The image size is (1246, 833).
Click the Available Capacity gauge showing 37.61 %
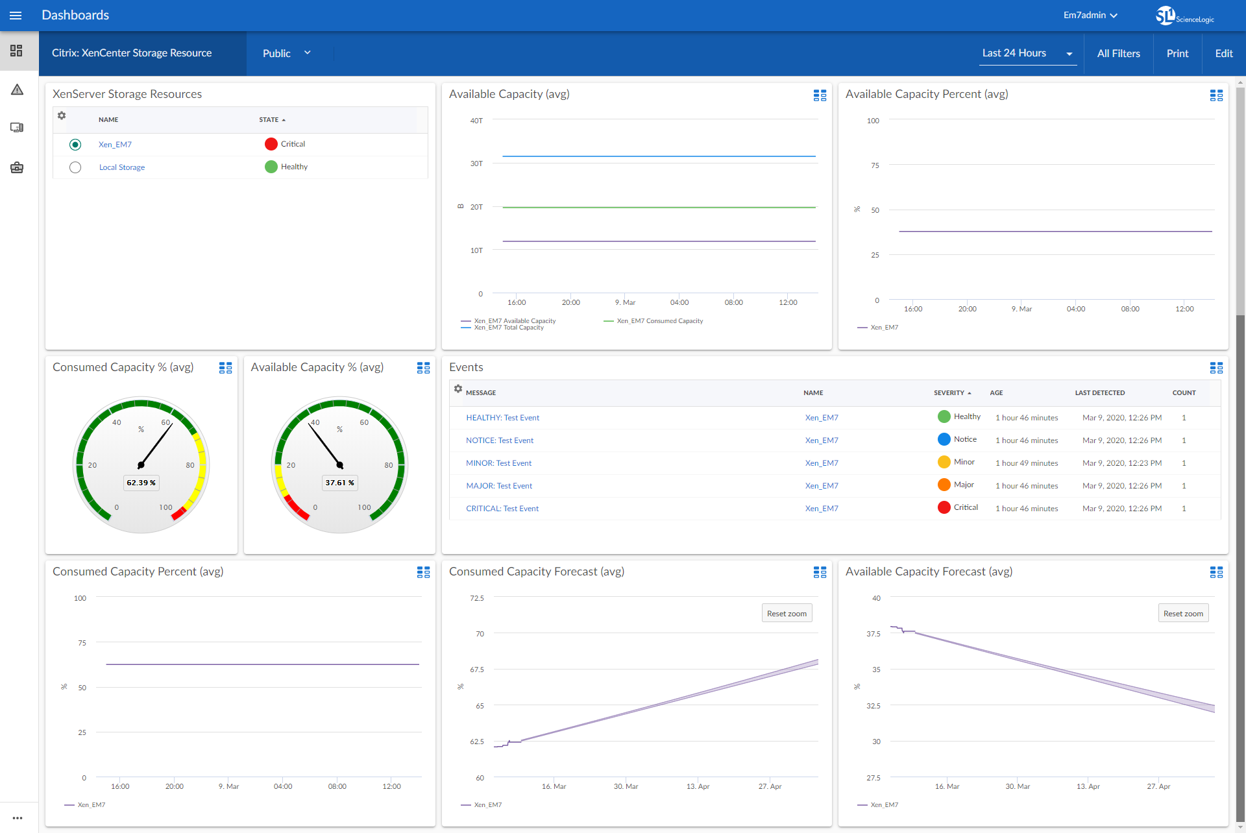(339, 465)
